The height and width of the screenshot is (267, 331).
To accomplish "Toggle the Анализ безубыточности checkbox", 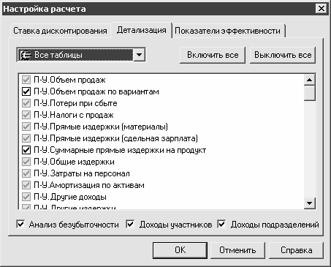I will click(x=20, y=224).
